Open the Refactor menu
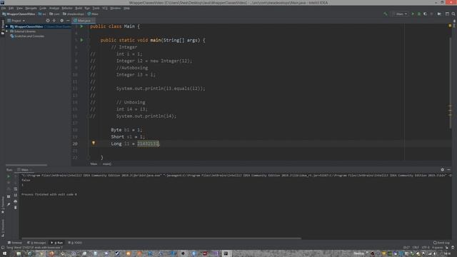Screen dimensions: 457x257 (67, 8)
